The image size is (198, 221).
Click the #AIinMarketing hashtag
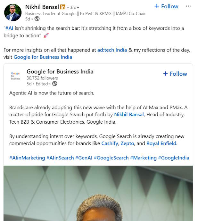click(27, 158)
